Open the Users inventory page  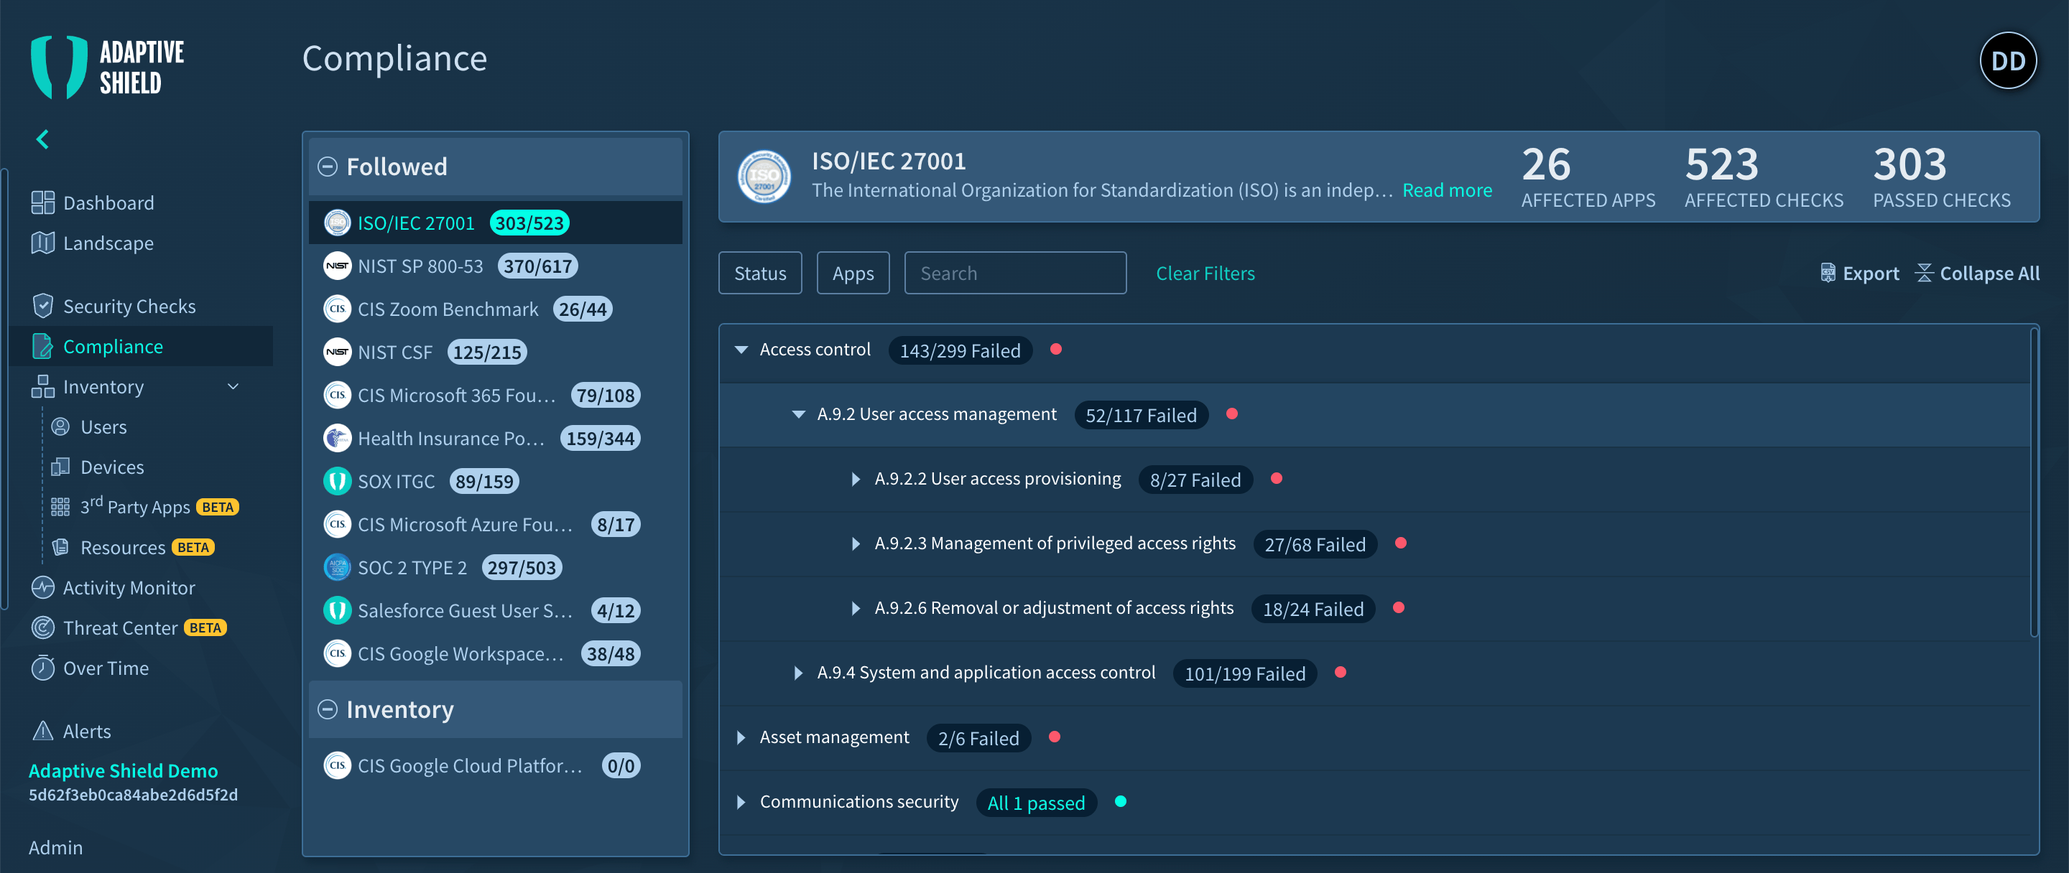[103, 427]
